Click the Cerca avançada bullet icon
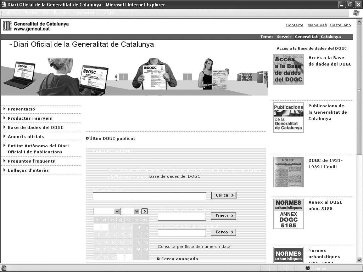The width and height of the screenshot is (363, 272). point(158,259)
